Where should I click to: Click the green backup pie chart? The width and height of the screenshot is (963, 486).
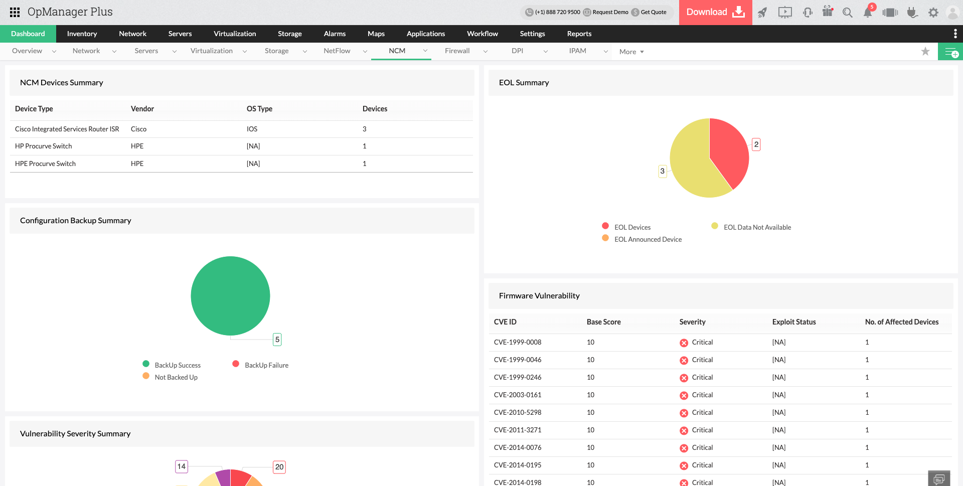[x=230, y=296]
